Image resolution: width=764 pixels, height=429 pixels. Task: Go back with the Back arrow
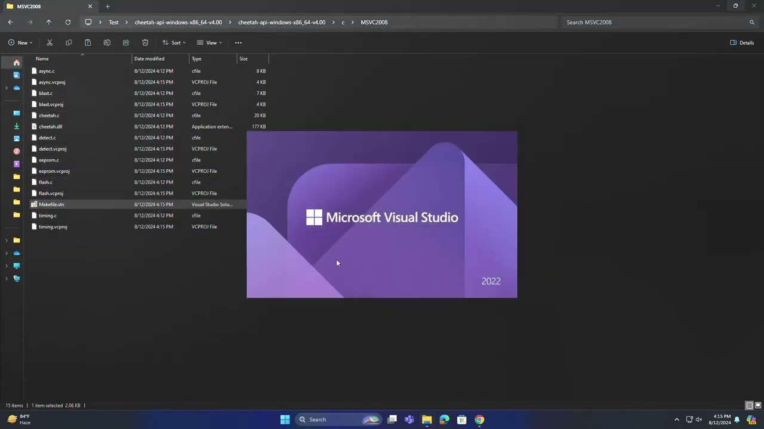point(11,22)
